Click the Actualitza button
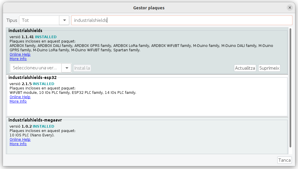The width and height of the screenshot is (298, 169). pos(245,68)
